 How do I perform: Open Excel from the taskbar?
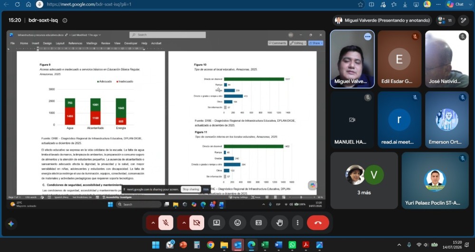click(x=265, y=245)
